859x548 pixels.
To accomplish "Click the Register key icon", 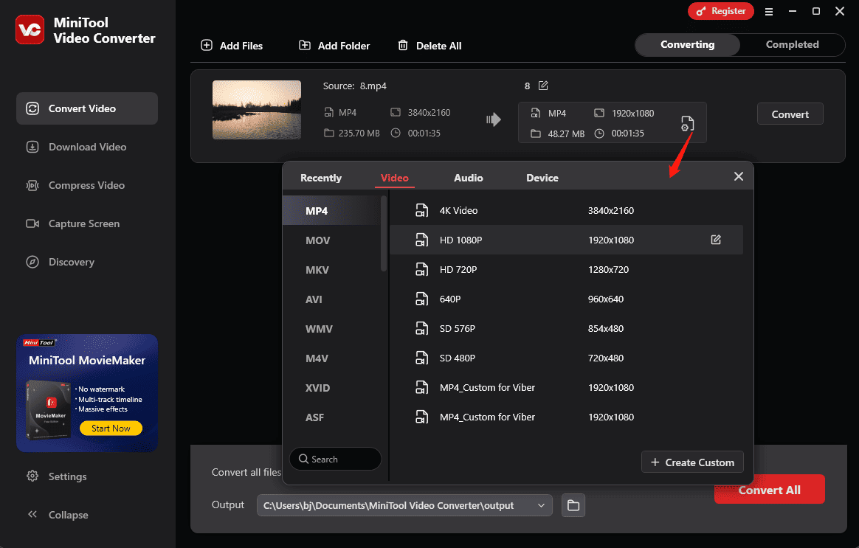I will click(700, 11).
